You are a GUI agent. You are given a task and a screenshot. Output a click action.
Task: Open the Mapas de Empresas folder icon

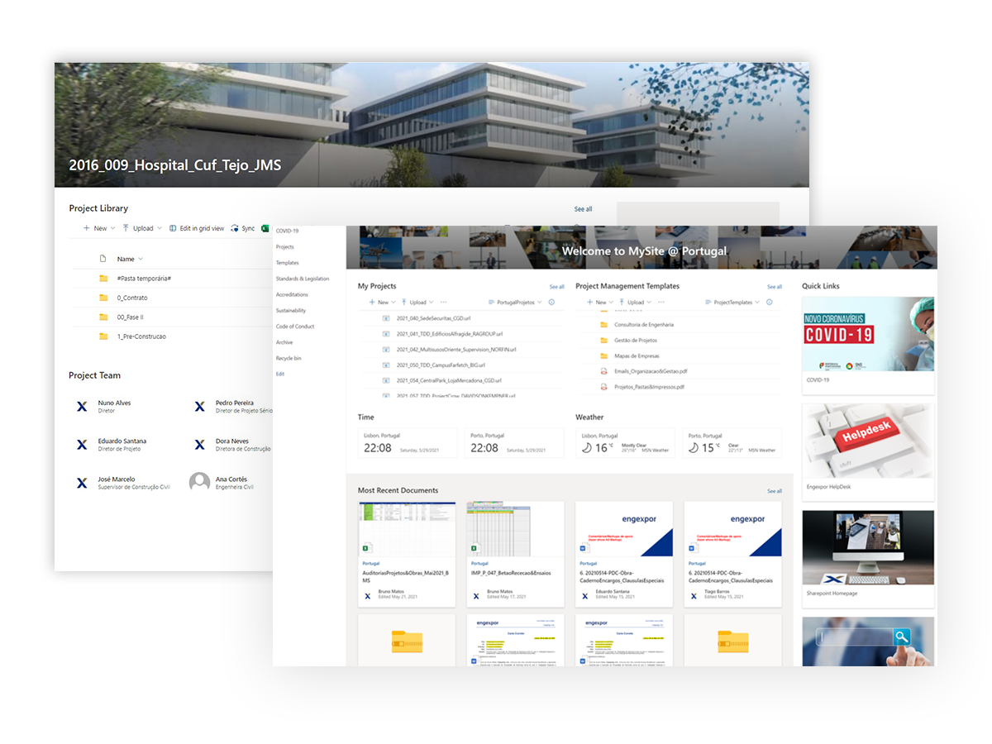(604, 355)
